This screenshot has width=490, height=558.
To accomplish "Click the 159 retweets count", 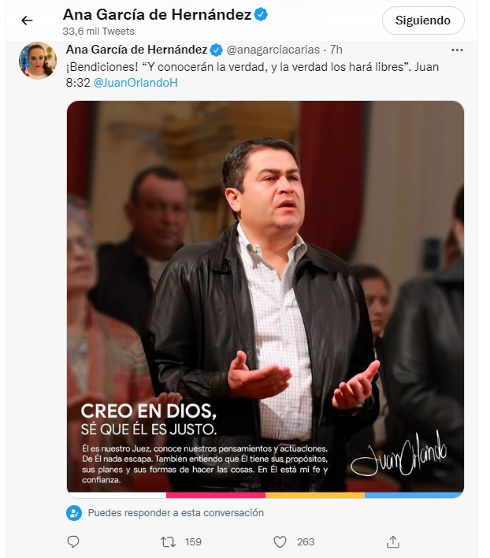I will (x=194, y=542).
